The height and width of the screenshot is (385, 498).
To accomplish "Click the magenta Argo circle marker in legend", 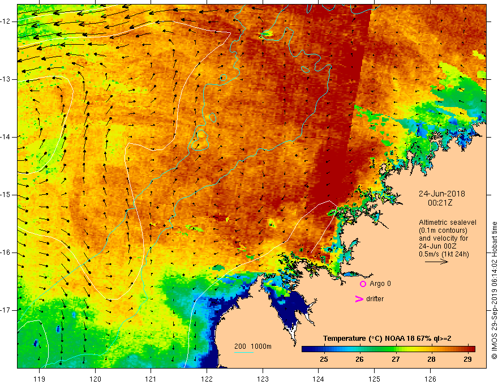I will coord(363,284).
